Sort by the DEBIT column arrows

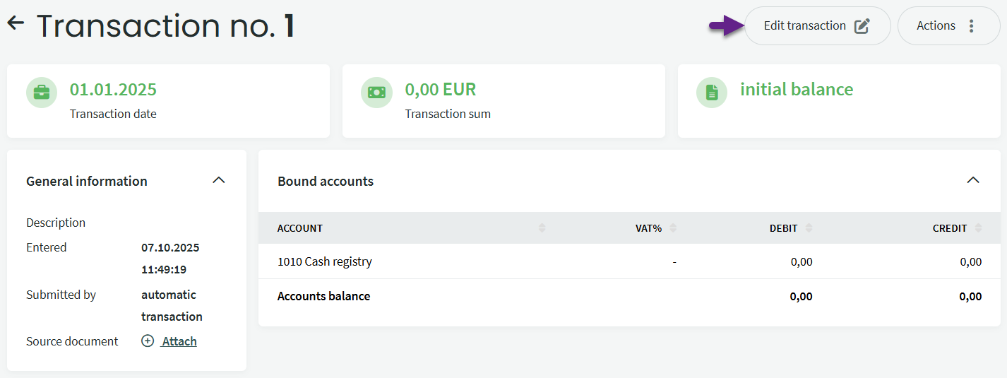pos(809,228)
